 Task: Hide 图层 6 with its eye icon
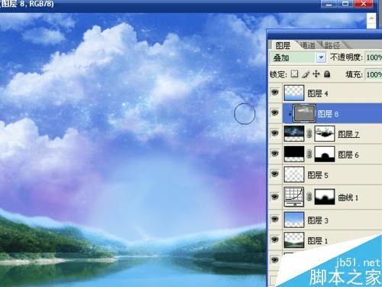(275, 153)
